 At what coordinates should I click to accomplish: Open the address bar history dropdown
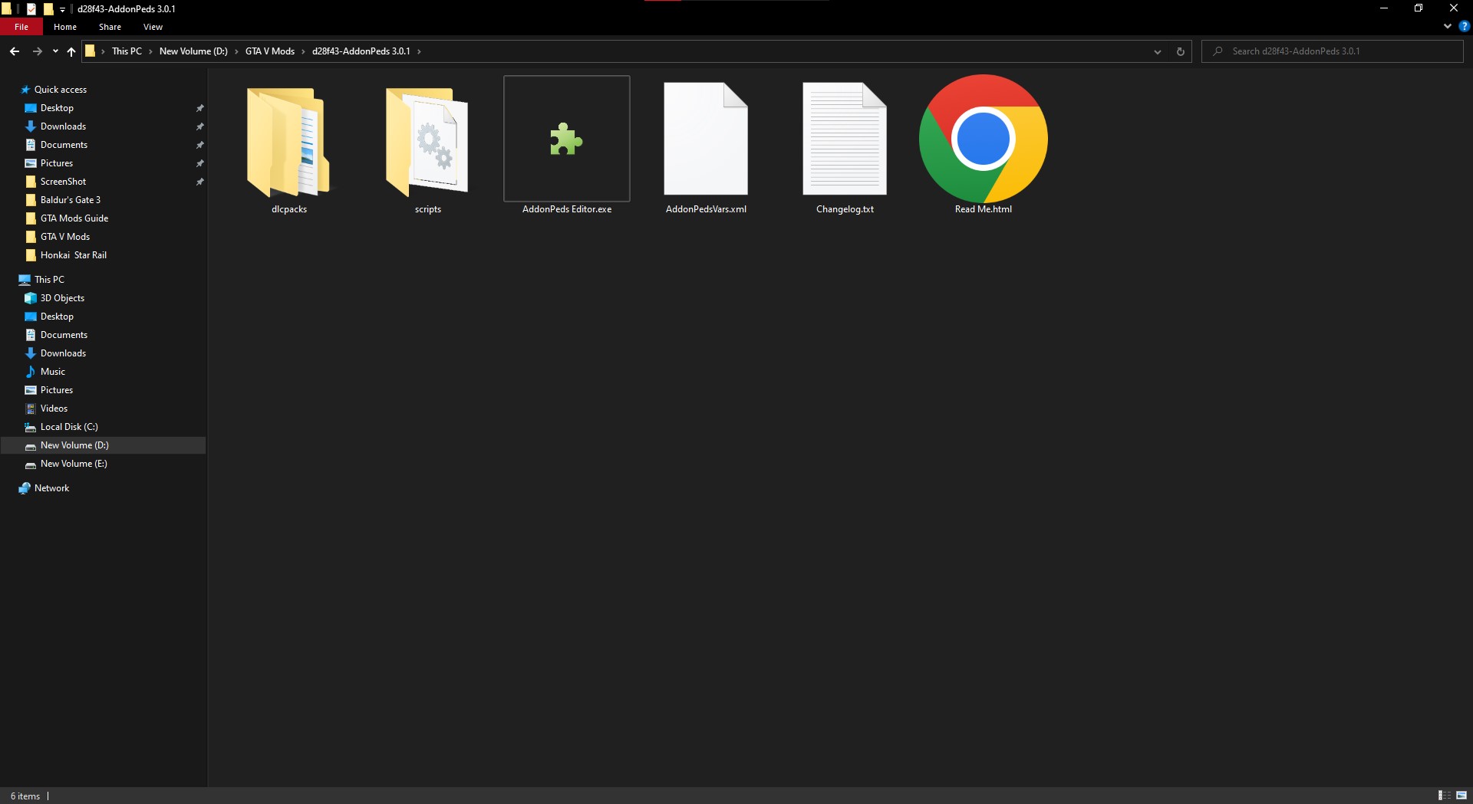tap(1157, 51)
